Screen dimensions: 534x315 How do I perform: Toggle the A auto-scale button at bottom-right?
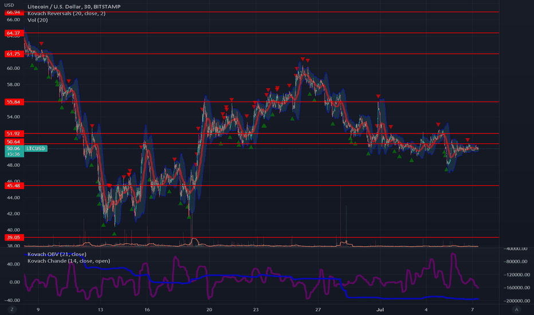[x=517, y=309]
